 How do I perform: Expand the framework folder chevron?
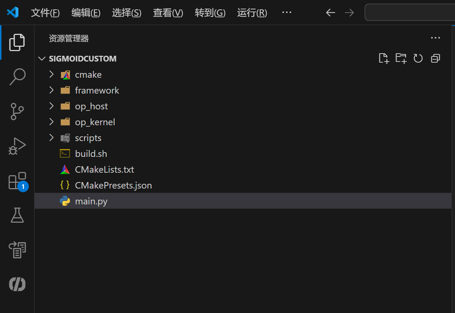pyautogui.click(x=52, y=90)
